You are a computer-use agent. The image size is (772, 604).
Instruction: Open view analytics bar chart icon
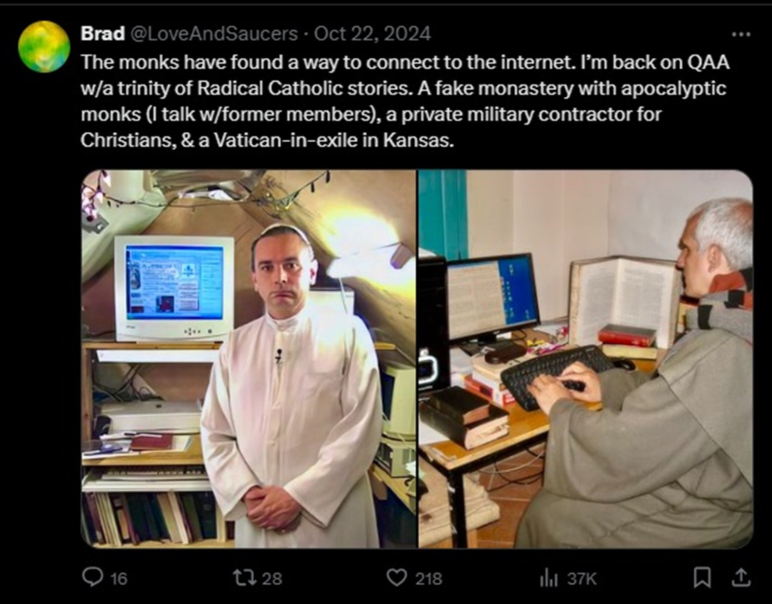coord(548,578)
